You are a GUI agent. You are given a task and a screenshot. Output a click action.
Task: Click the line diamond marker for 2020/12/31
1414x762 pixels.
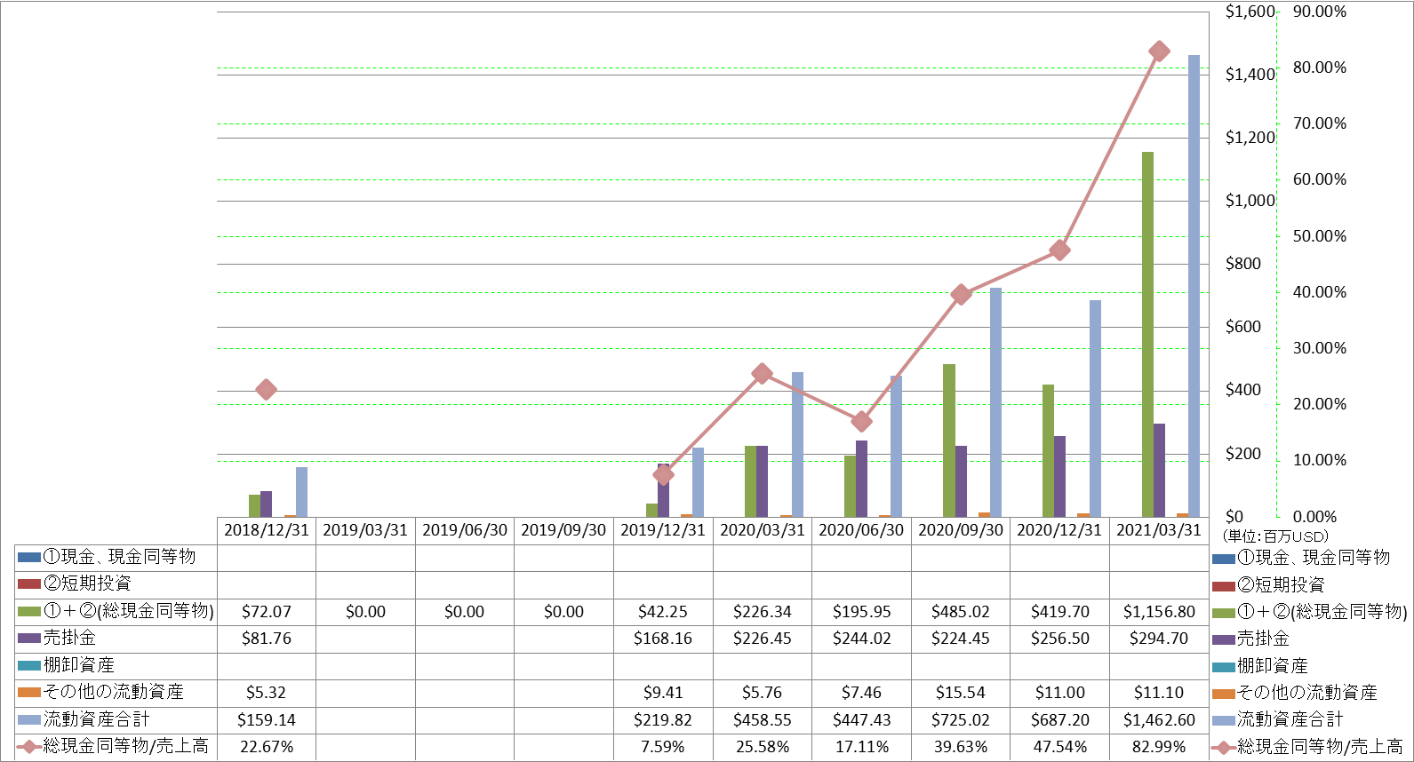(x=1059, y=250)
